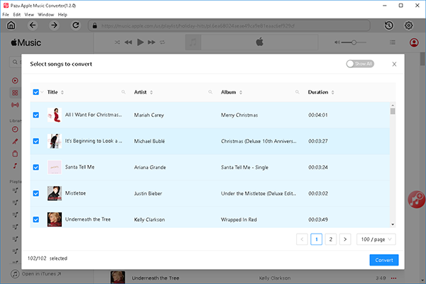Click the Convert button
The image size is (426, 284).
click(384, 260)
